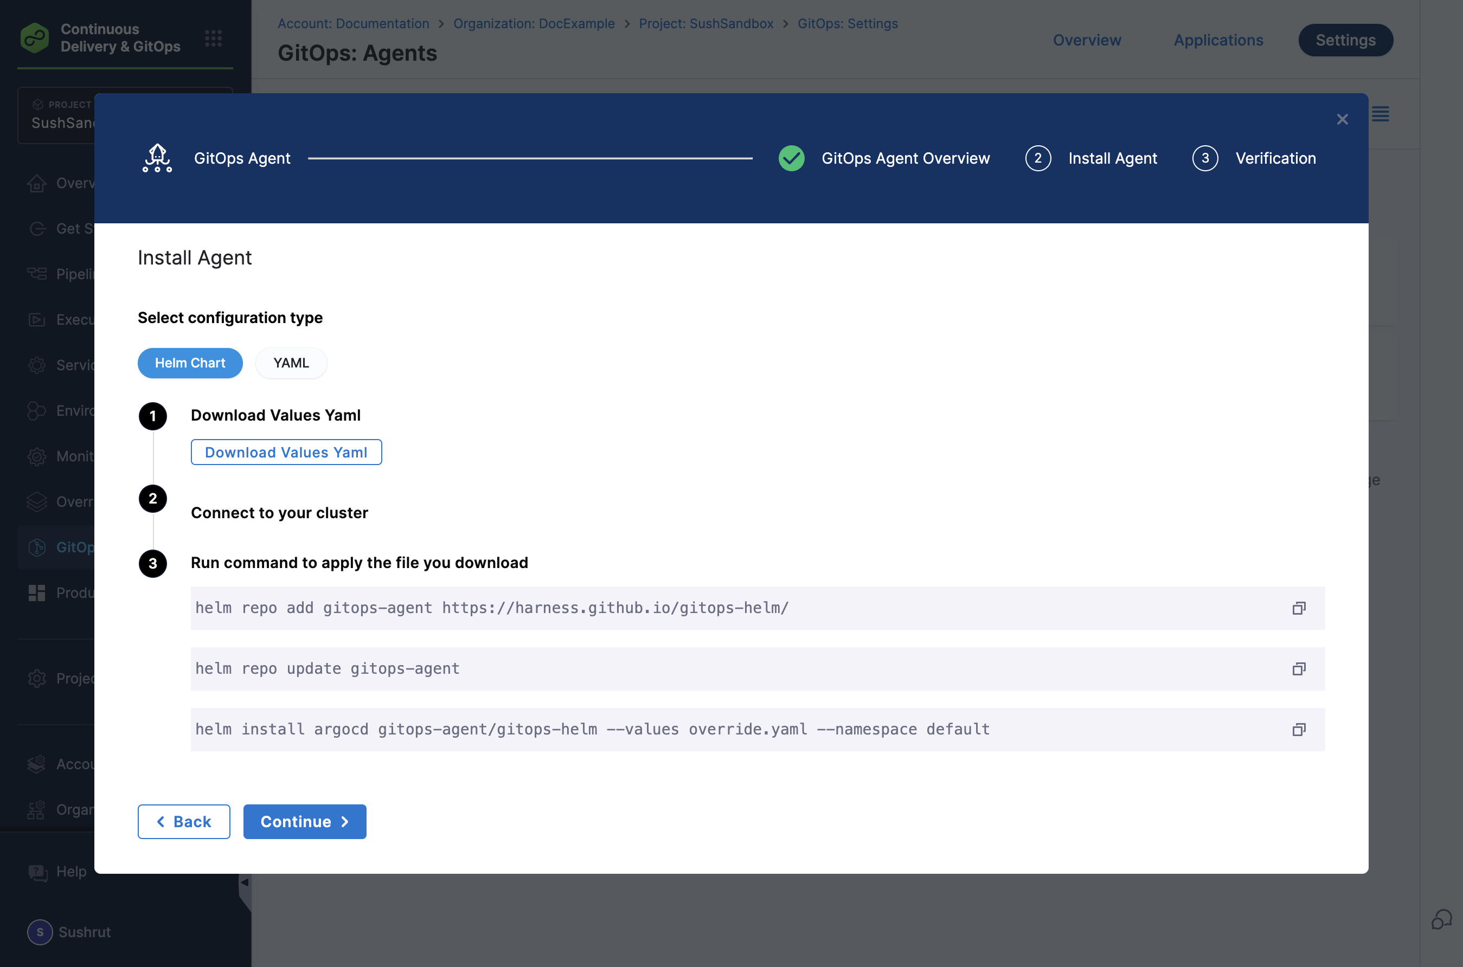Open GitOps: Settings breadcrumb
Screen dimensions: 1463x967
[848, 23]
